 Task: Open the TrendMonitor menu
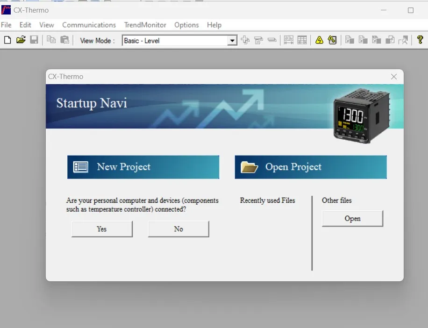[145, 25]
